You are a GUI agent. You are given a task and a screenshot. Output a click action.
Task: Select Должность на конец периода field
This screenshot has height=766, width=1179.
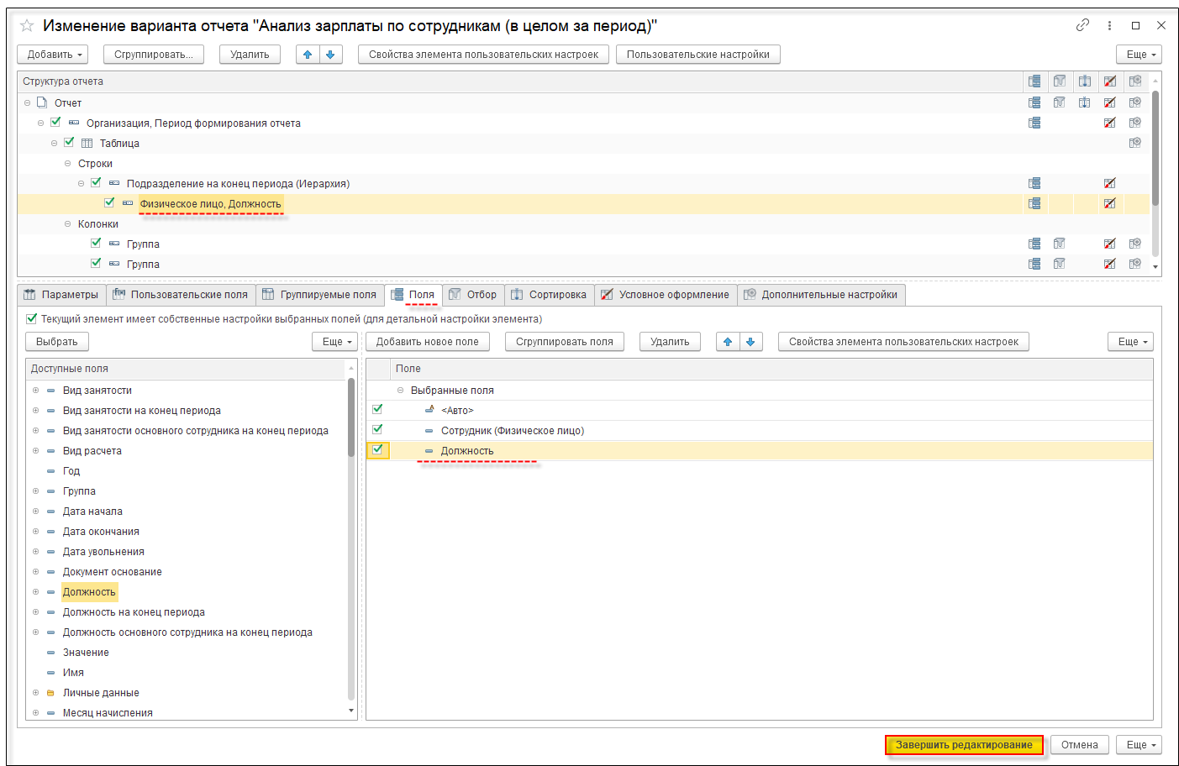(134, 612)
